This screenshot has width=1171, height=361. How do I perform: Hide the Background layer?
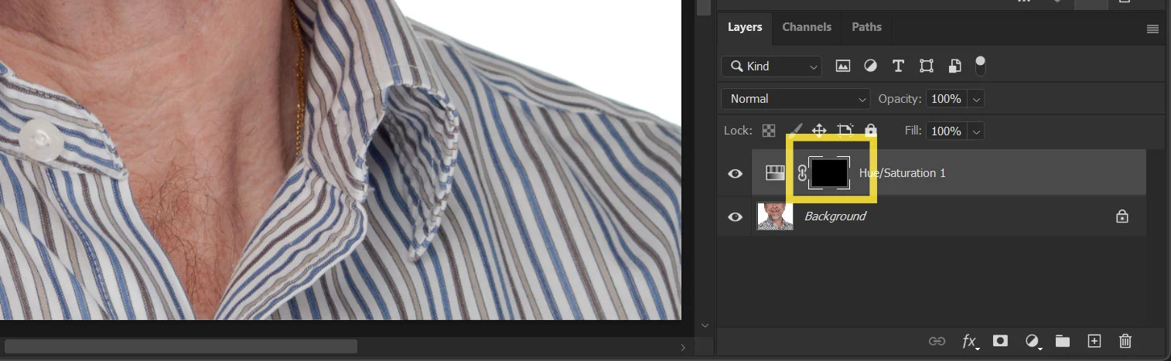[735, 216]
